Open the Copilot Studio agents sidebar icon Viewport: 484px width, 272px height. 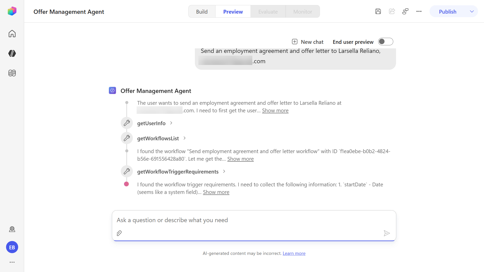[12, 53]
